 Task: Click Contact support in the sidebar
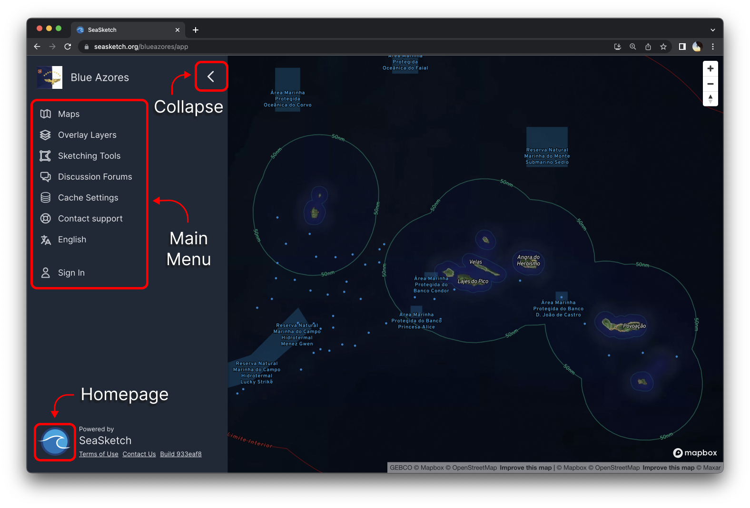click(90, 219)
